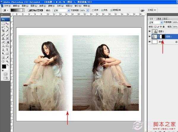
Task: Select the Crop tool
Action: click(x=3, y=30)
